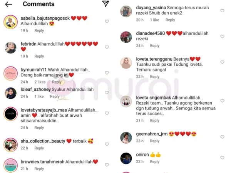This screenshot has height=173, width=231.
Task: Open oniron's profile avatar
Action: coord(126,158)
